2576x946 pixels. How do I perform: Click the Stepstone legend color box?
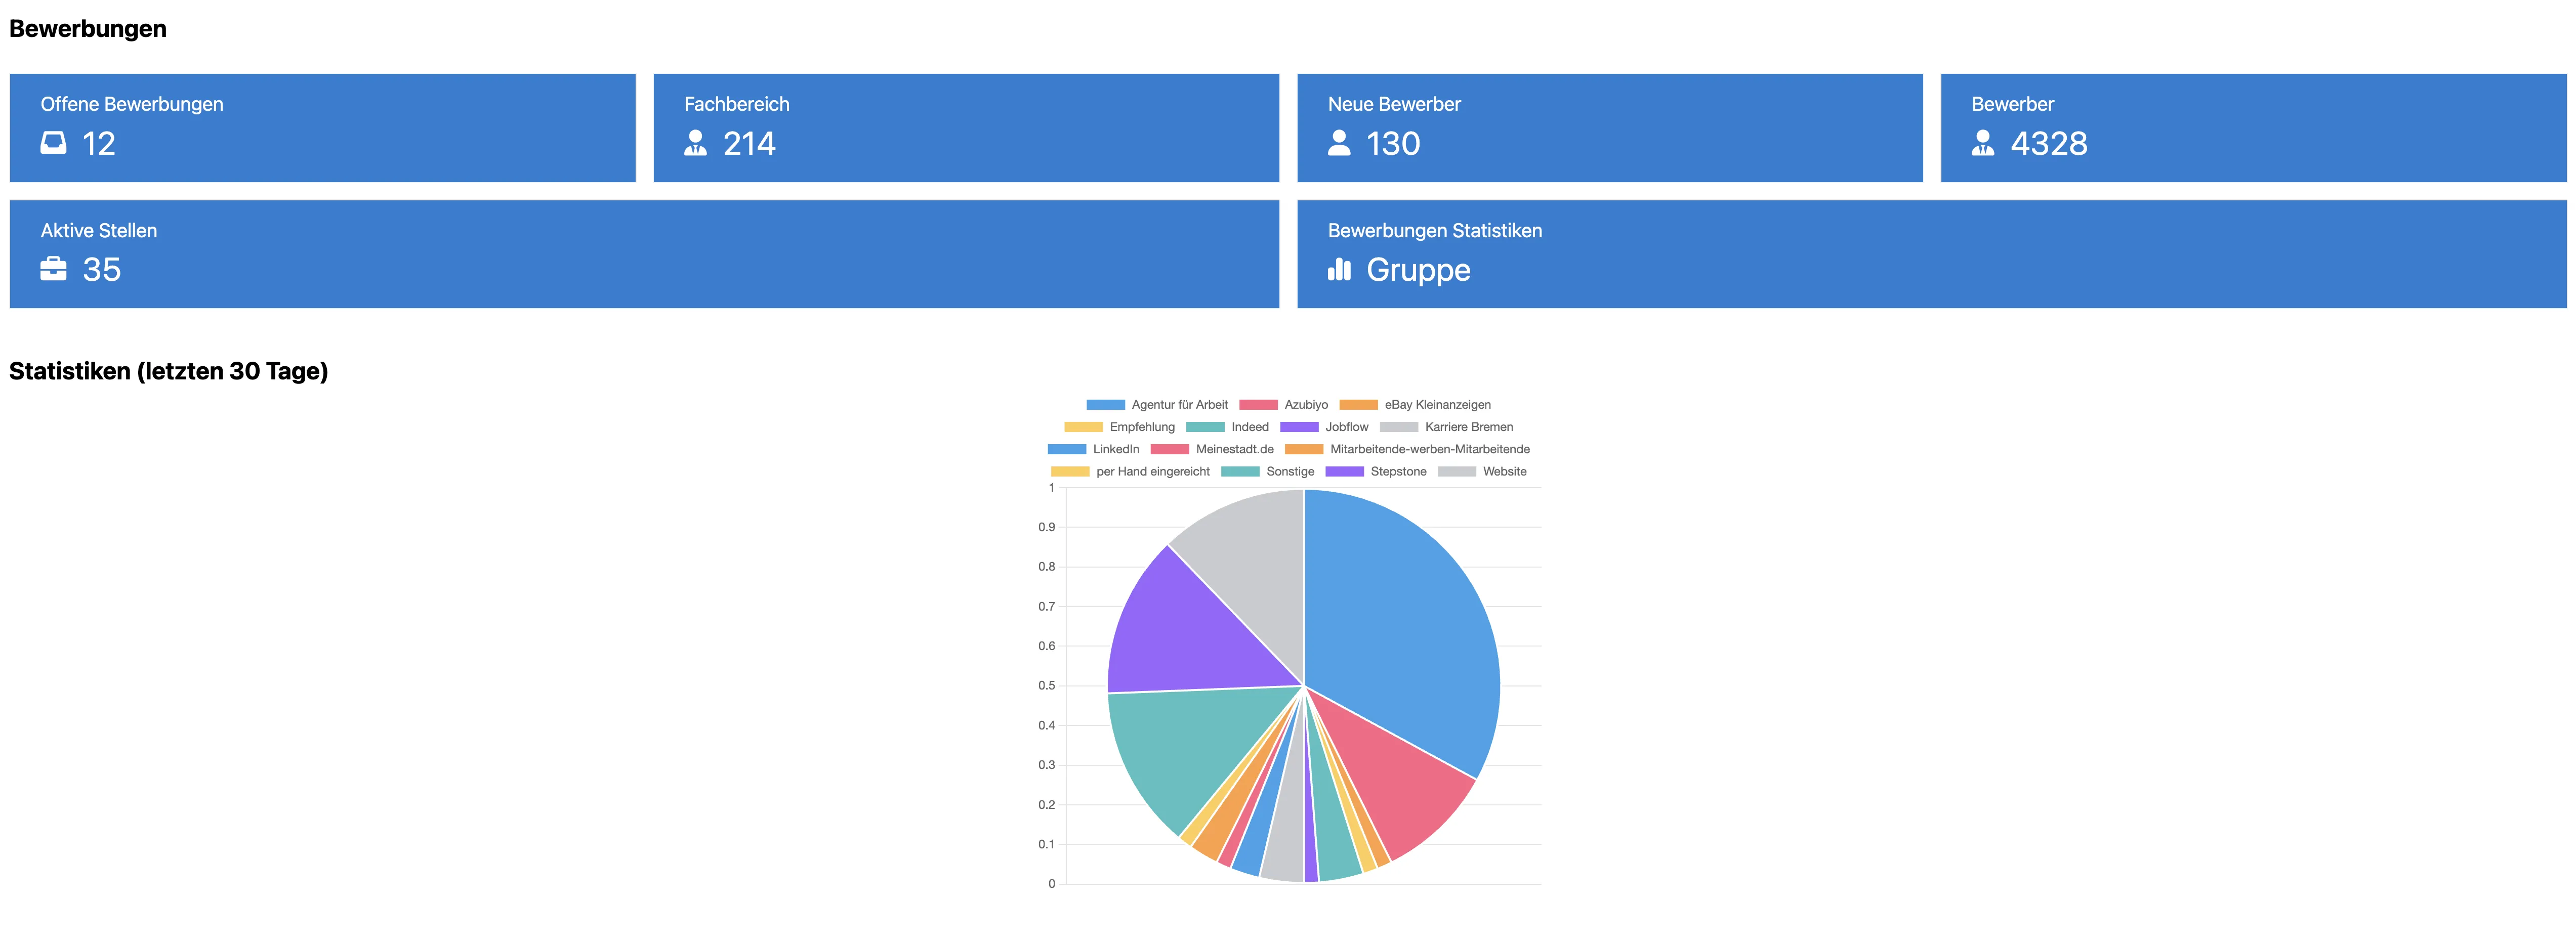click(1344, 472)
